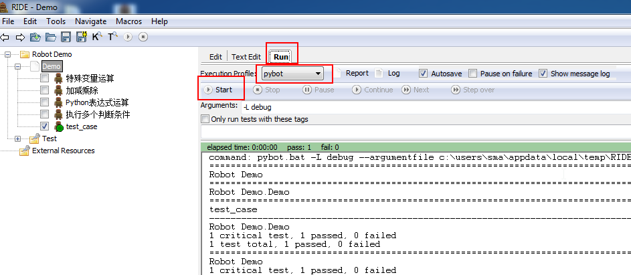This screenshot has height=275, width=631.
Task: Click the Open Test Suite toolbar icon
Action: 35,37
